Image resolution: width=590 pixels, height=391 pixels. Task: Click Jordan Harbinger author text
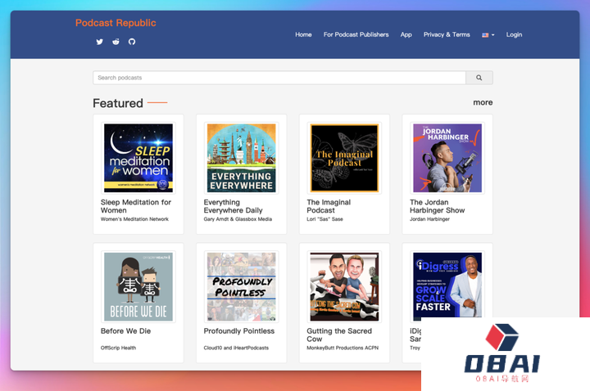[x=429, y=219]
